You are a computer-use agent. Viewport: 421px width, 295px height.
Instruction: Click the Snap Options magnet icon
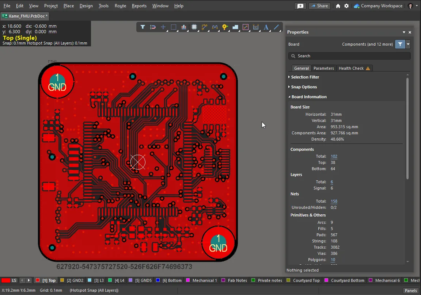pyautogui.click(x=153, y=27)
